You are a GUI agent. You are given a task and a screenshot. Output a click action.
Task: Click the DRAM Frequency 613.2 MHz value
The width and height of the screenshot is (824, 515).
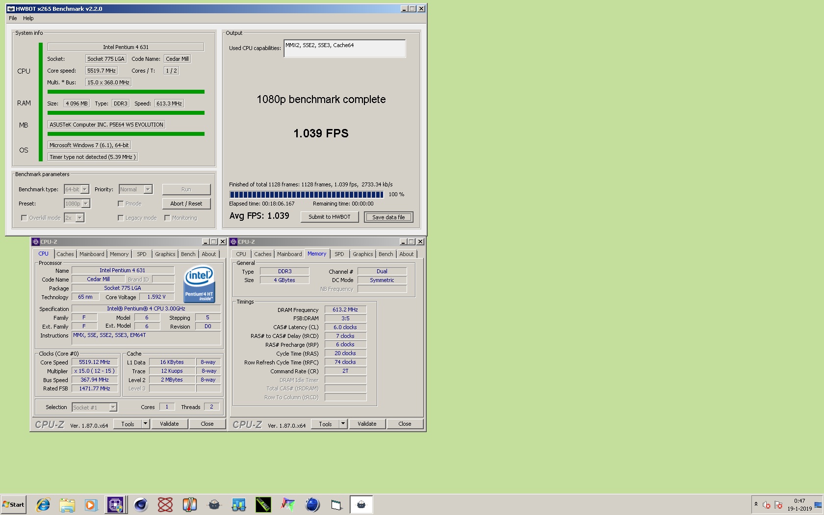click(x=345, y=310)
